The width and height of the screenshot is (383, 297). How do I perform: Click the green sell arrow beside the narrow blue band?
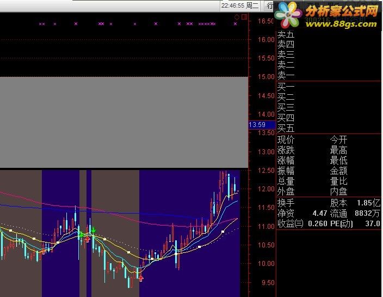[x=94, y=229]
